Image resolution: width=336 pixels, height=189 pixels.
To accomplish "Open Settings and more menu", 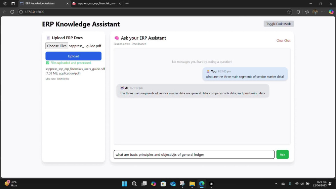I will tap(323, 12).
